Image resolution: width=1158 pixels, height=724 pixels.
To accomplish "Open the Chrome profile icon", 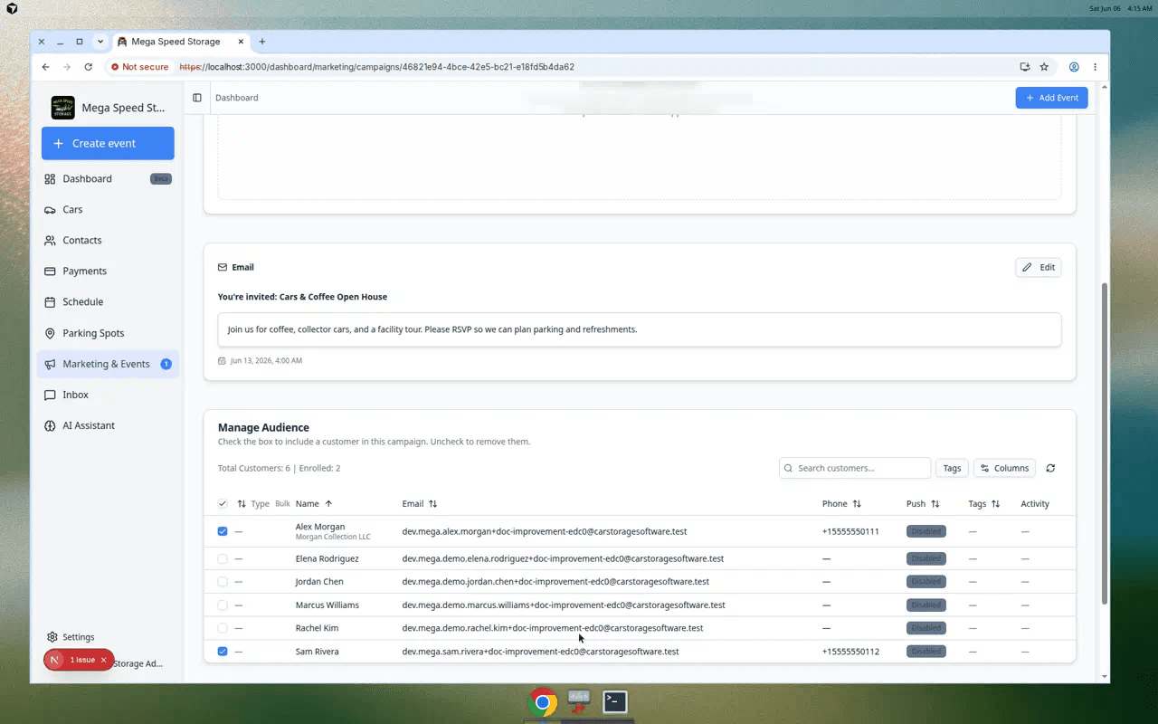I will pyautogui.click(x=1074, y=67).
